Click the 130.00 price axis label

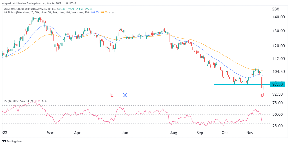(x=279, y=31)
